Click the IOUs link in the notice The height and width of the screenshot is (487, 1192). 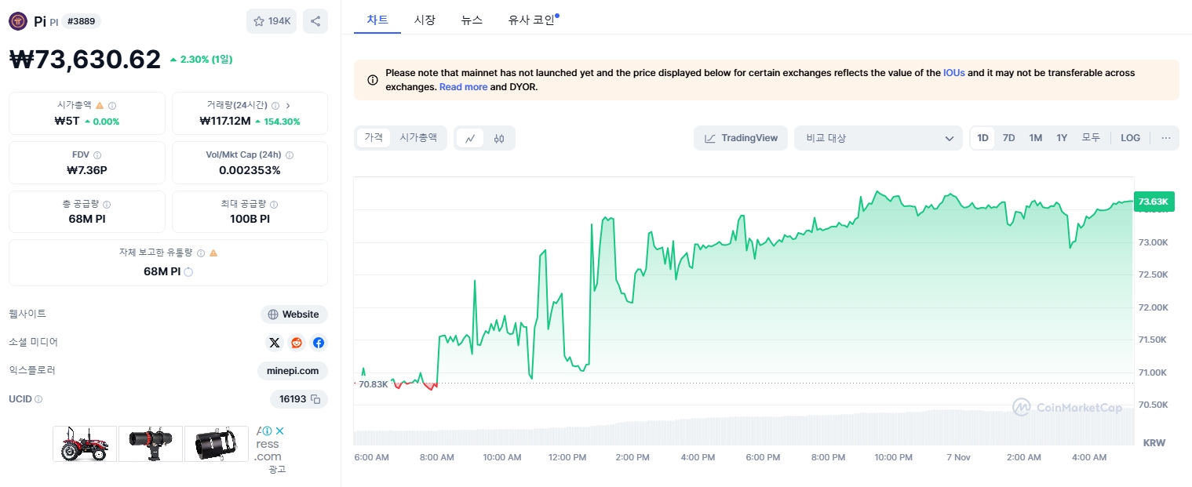(x=953, y=72)
